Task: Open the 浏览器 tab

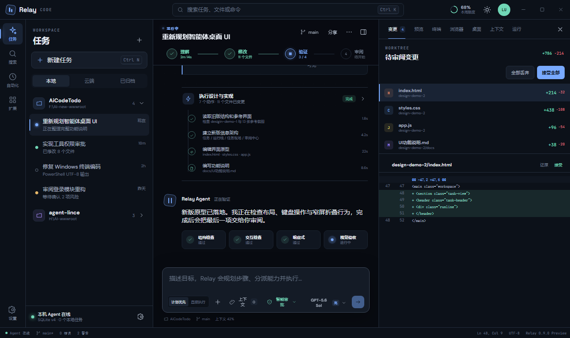Action: click(x=456, y=29)
